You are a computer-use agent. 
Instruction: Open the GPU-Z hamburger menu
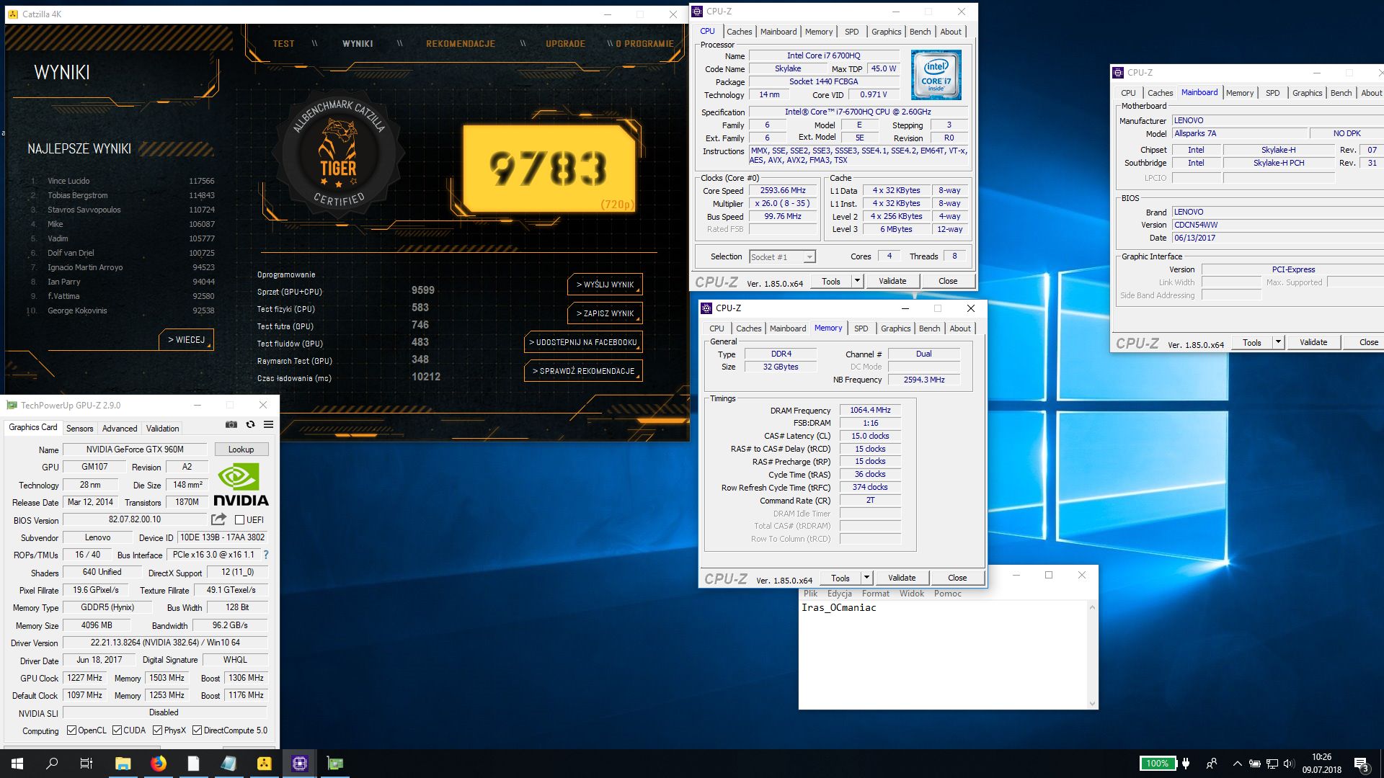[x=268, y=424]
